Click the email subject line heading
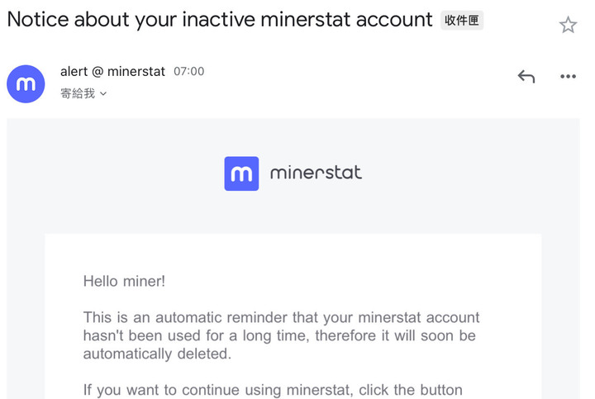595x399 pixels. click(x=220, y=19)
